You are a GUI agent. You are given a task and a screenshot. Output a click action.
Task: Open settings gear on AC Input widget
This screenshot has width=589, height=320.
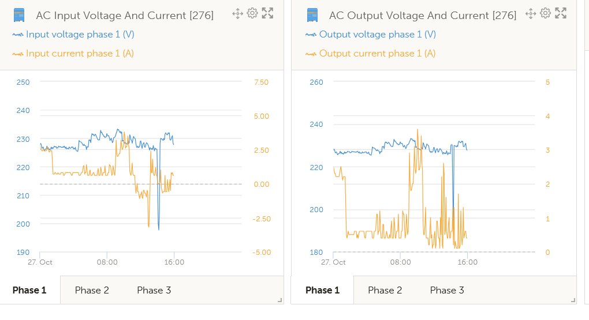click(x=252, y=13)
